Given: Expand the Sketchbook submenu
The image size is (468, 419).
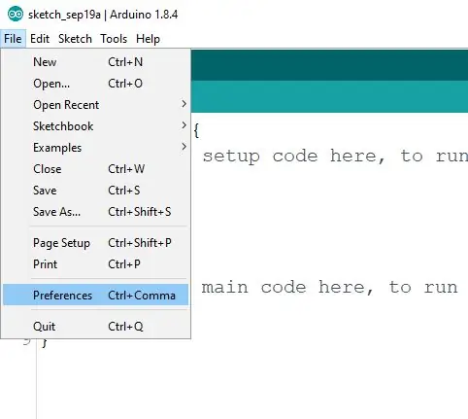Looking at the screenshot, I should pos(95,126).
